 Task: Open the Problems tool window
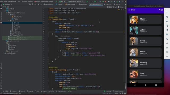click(13, 91)
